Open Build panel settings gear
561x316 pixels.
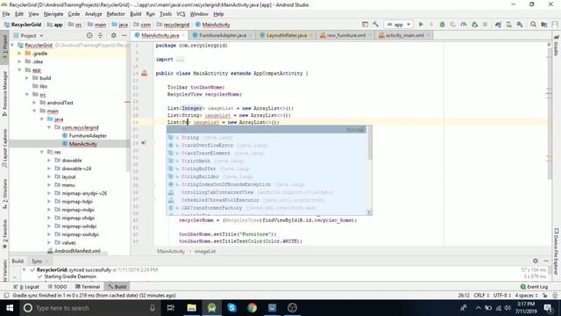pos(536,261)
